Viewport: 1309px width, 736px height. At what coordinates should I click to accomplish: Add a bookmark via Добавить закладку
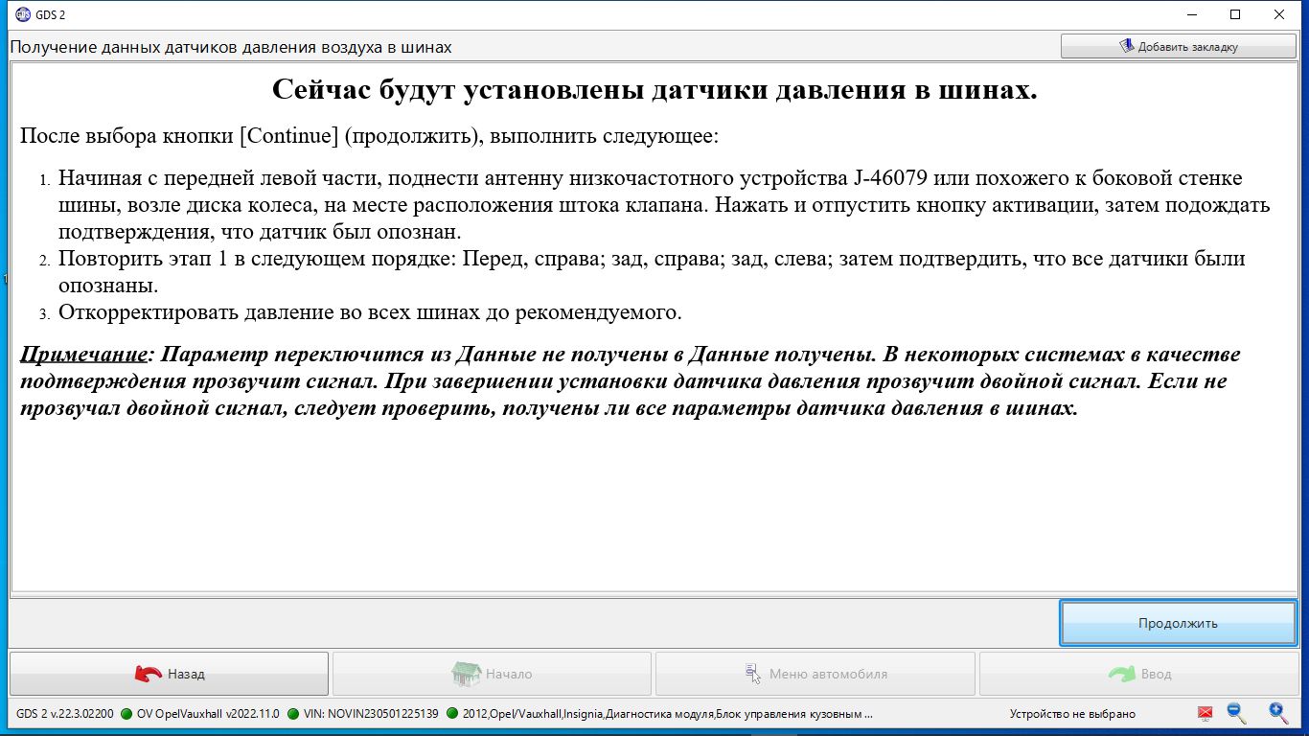[1178, 47]
